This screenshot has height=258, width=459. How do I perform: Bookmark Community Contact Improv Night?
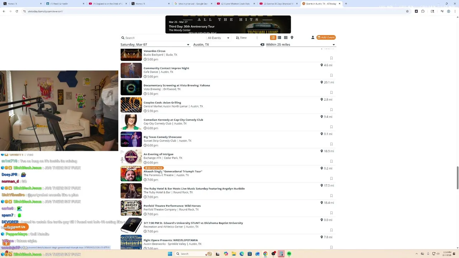tap(331, 75)
